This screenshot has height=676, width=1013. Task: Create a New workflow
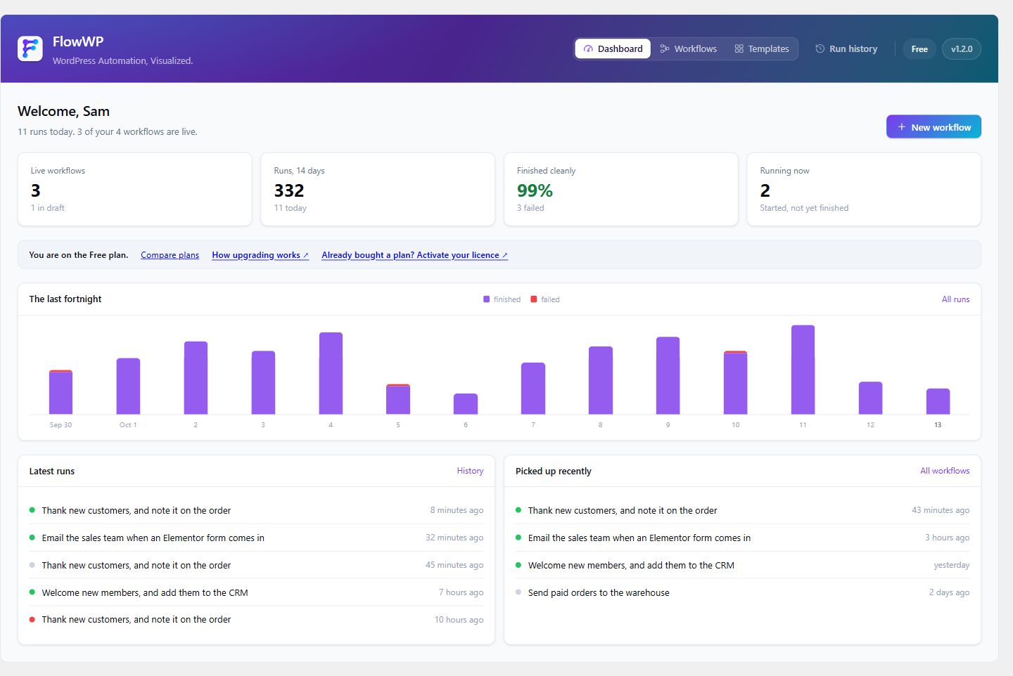click(x=934, y=127)
